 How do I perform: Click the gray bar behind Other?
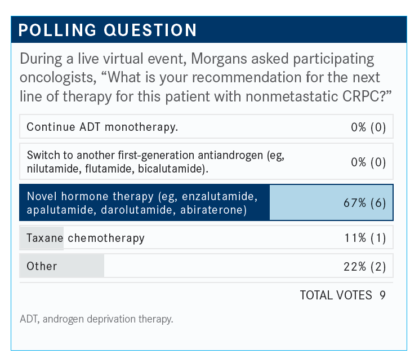(62, 266)
